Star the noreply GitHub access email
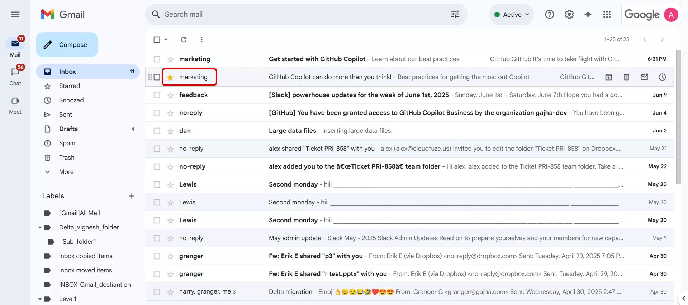The width and height of the screenshot is (688, 305). coord(170,113)
